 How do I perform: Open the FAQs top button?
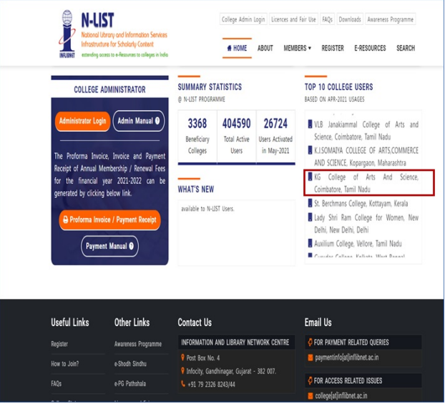(x=327, y=19)
